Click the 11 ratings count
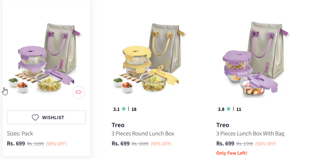This screenshot has height=159, width=312. (239, 109)
